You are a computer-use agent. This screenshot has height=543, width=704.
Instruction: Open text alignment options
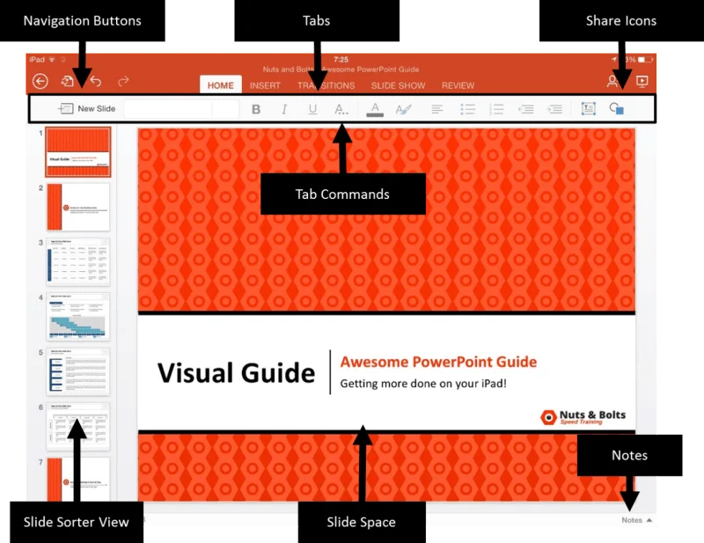[x=436, y=109]
